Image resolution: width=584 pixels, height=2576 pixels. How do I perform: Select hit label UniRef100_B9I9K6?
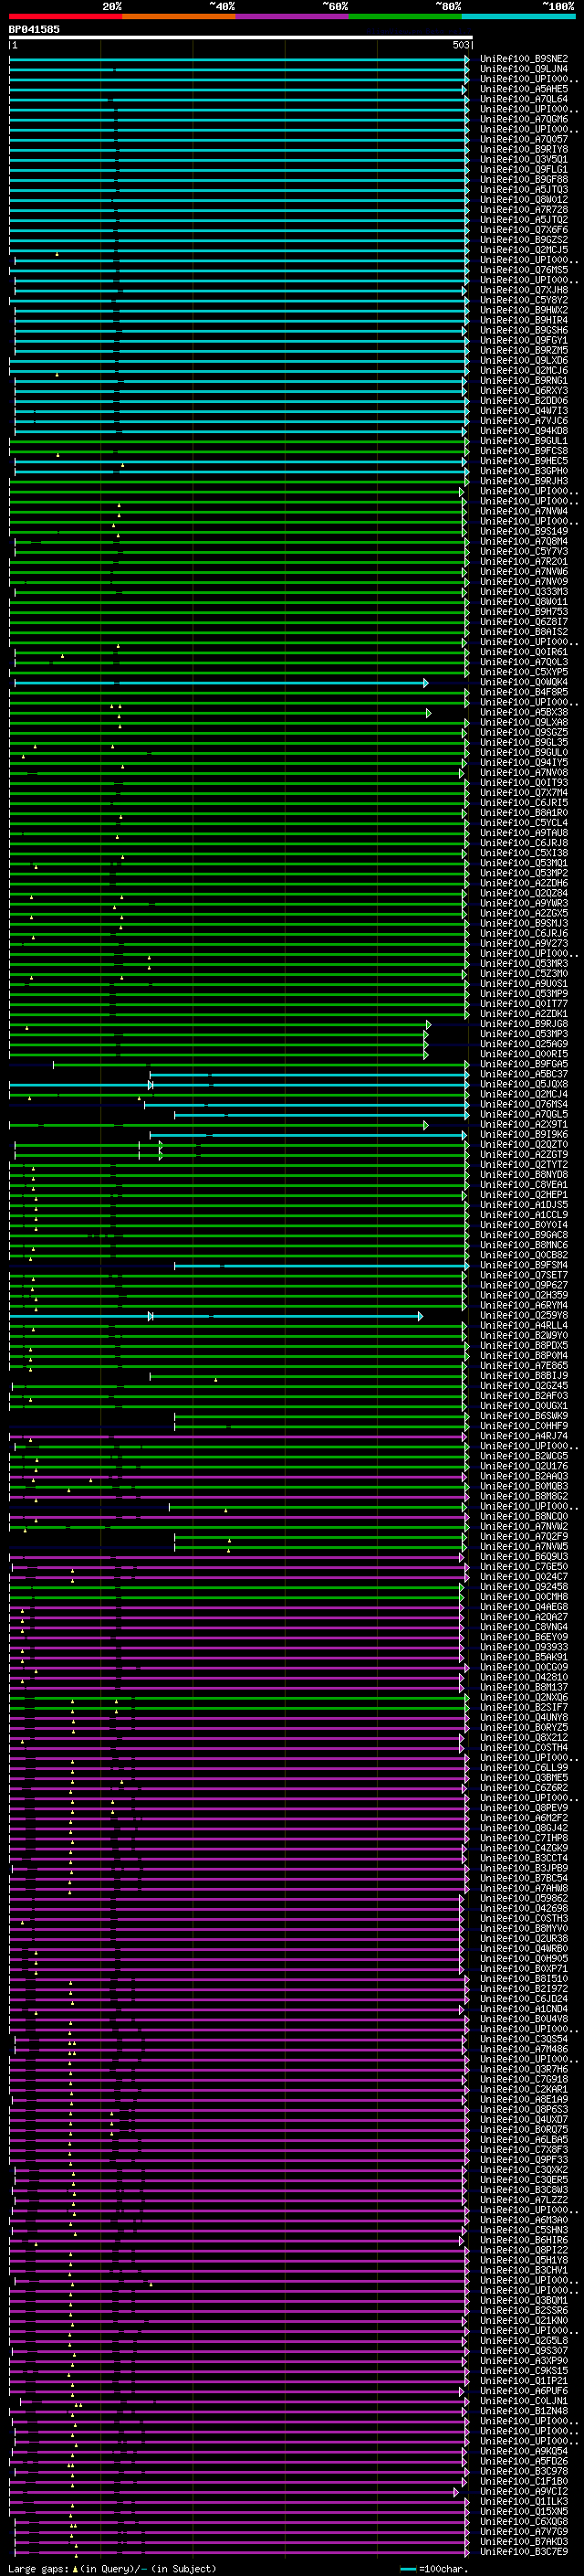(x=524, y=1134)
